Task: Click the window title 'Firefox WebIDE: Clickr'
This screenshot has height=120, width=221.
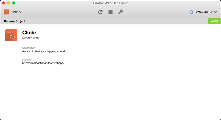Action: pos(110,3)
